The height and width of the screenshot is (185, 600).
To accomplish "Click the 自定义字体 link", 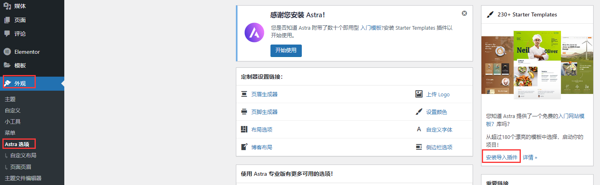I will click(439, 130).
